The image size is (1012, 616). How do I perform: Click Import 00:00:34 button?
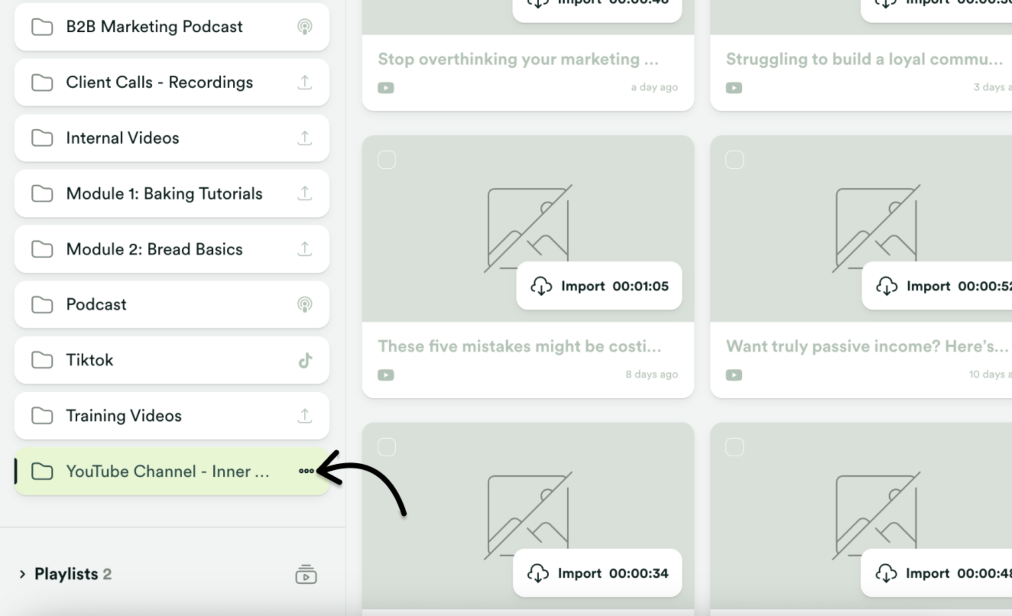[598, 573]
